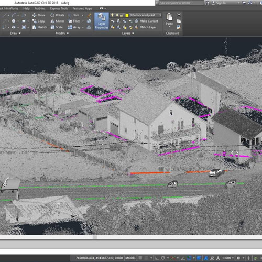Toggle lineweight display in status bar
The image size is (262, 262).
(x=199, y=258)
